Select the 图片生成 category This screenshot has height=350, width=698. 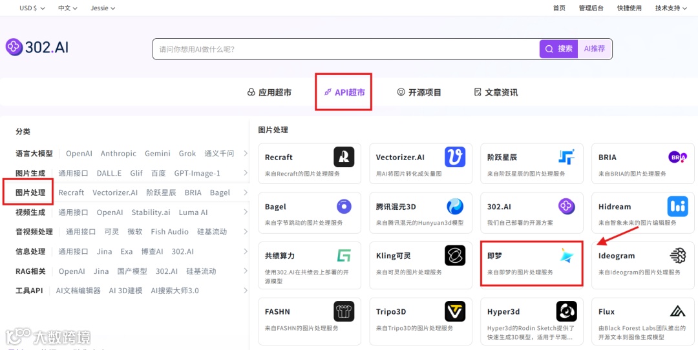30,173
